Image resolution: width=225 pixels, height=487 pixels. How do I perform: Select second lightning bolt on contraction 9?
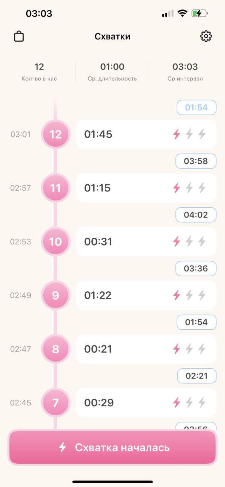[189, 295]
